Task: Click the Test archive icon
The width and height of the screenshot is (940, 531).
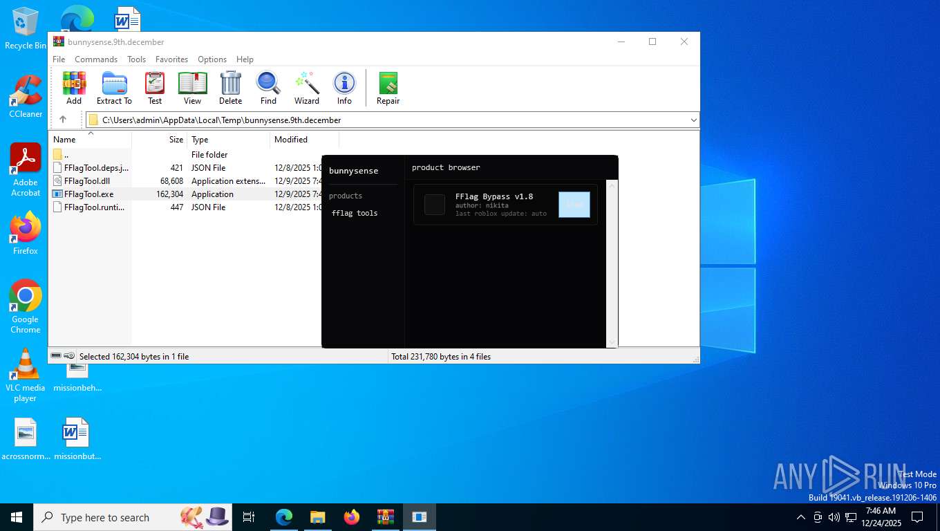Action: (155, 88)
